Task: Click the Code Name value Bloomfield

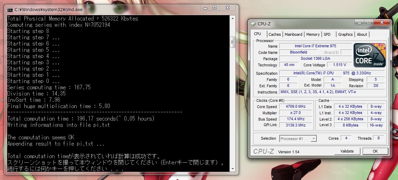Action: (299, 52)
